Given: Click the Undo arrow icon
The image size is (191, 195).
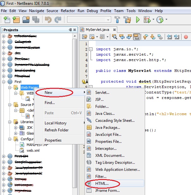Looking at the screenshot, I should [48, 20].
